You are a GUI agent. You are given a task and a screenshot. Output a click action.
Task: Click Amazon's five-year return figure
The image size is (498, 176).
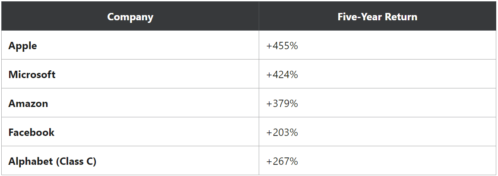tap(282, 104)
